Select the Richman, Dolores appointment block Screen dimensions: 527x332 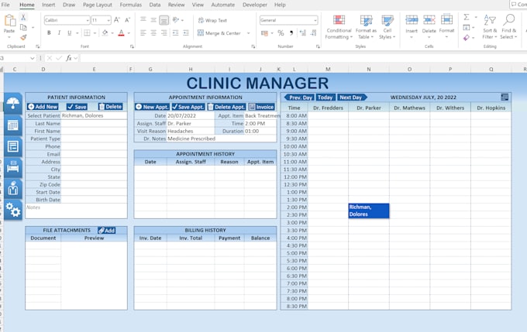(x=369, y=210)
